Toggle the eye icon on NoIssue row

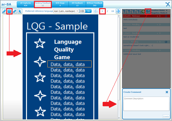[x=166, y=16]
